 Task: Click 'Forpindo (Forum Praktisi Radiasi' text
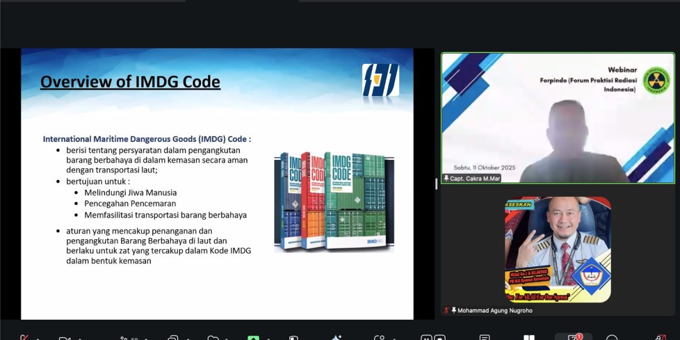coord(588,81)
